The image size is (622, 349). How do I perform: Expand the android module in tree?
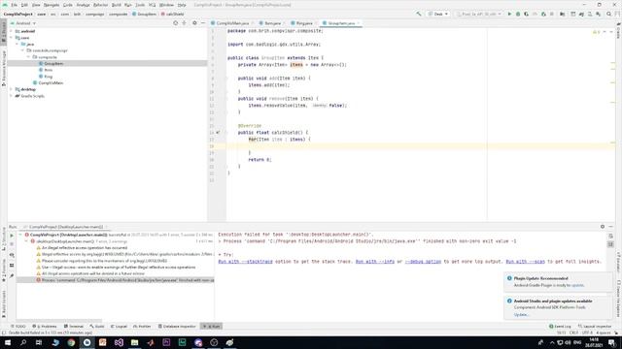tap(11, 31)
